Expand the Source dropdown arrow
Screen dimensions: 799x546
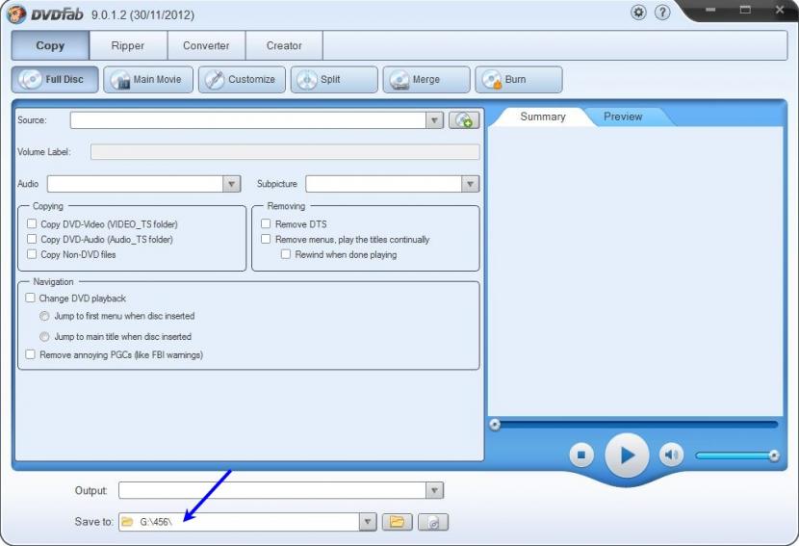tap(434, 120)
